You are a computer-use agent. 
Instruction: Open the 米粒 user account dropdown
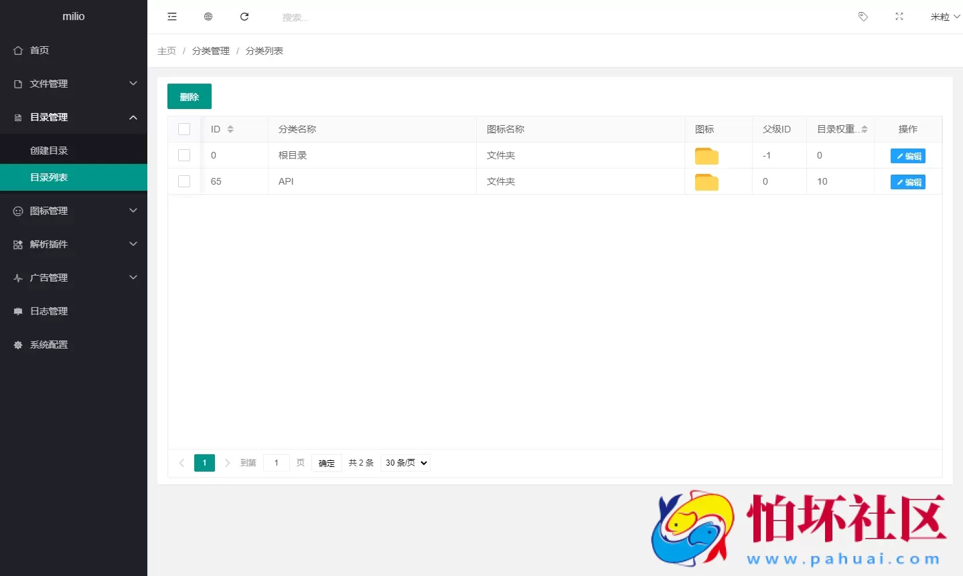(944, 17)
